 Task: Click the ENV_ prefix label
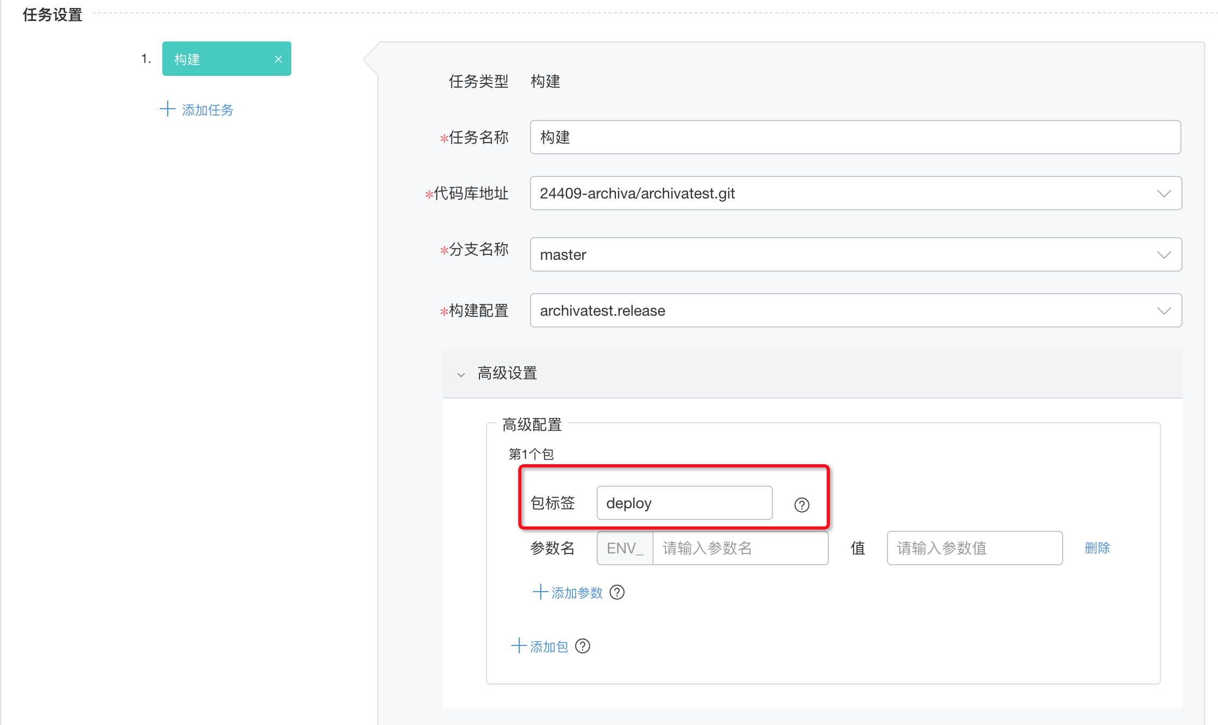(x=625, y=548)
